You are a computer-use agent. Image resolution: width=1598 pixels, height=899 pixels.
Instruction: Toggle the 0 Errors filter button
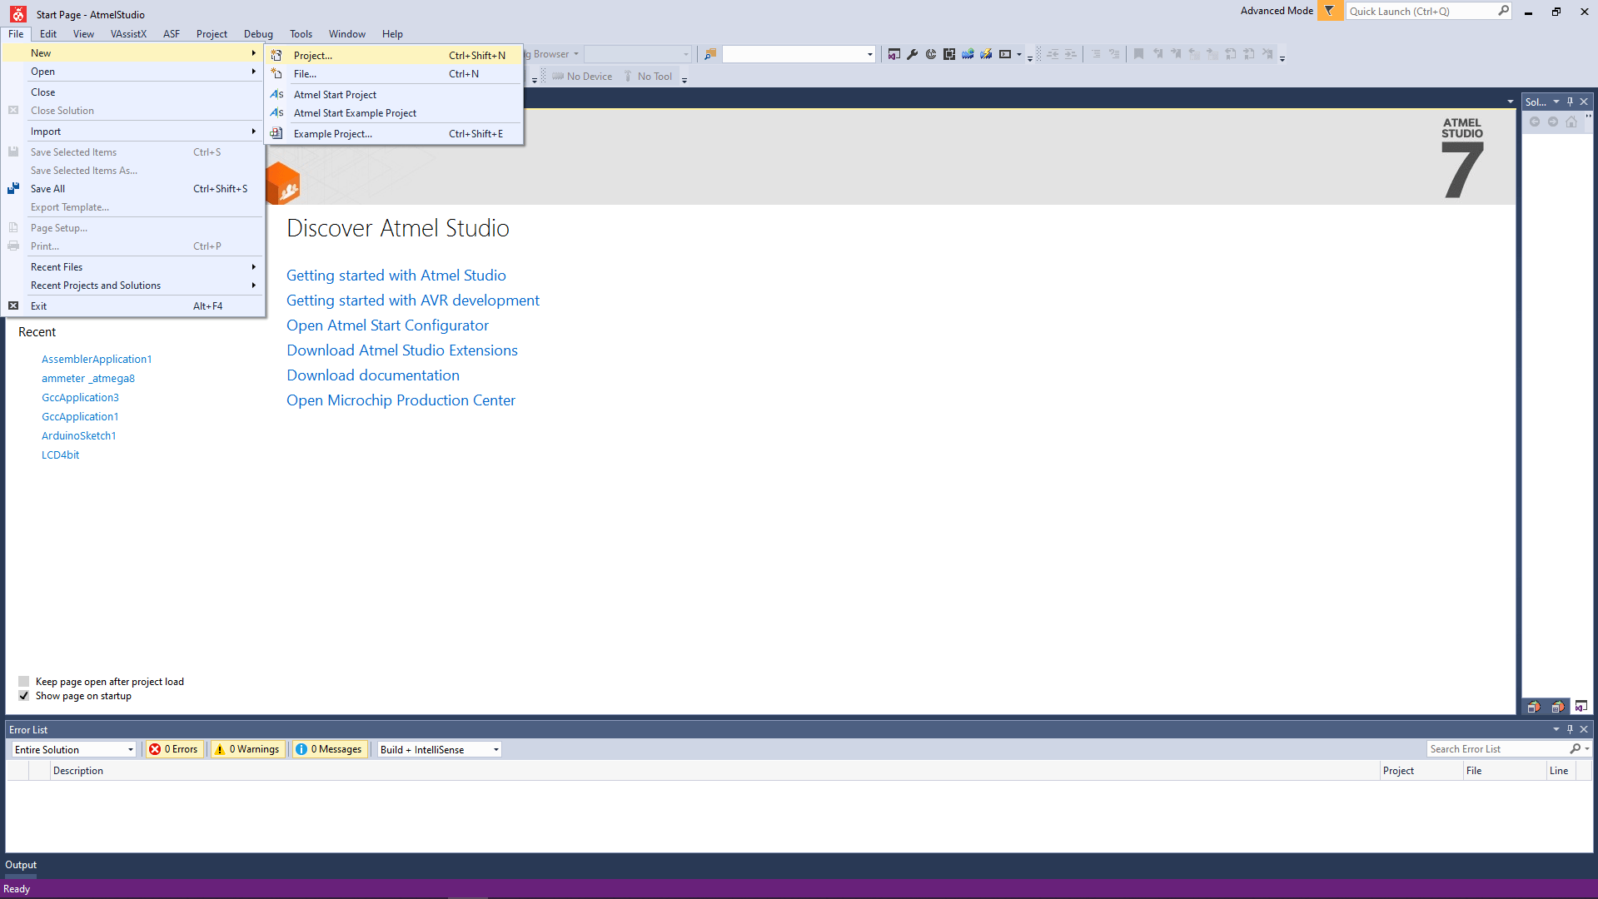[x=173, y=749]
